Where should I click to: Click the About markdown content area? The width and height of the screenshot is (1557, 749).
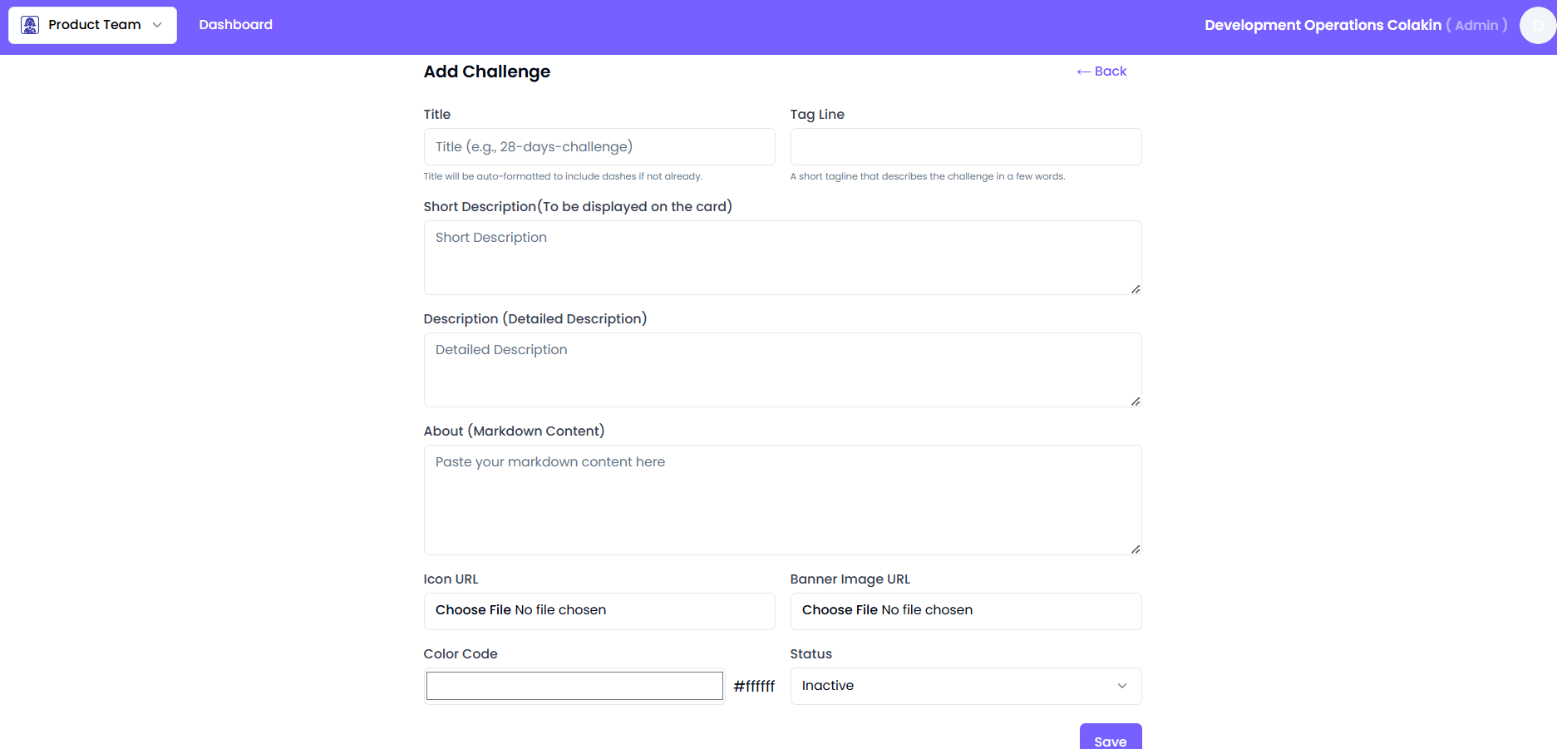click(781, 500)
